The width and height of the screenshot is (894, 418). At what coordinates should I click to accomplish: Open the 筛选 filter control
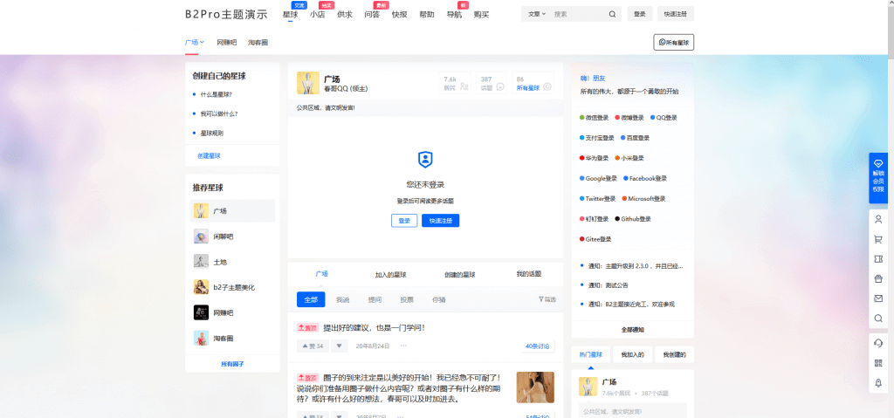(x=547, y=298)
